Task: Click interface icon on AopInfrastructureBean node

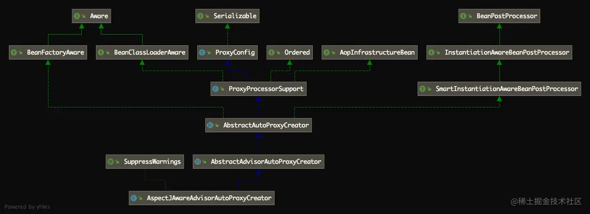Action: (327, 52)
